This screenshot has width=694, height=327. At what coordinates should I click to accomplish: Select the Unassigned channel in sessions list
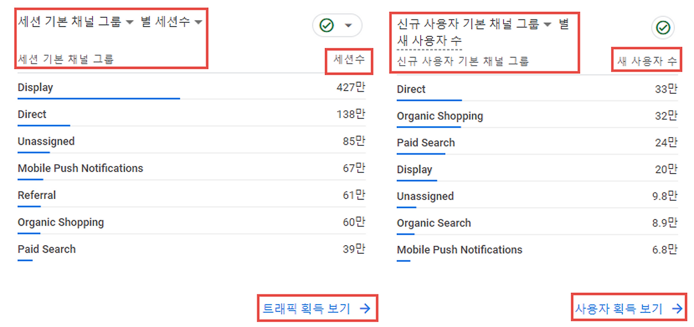coord(46,142)
